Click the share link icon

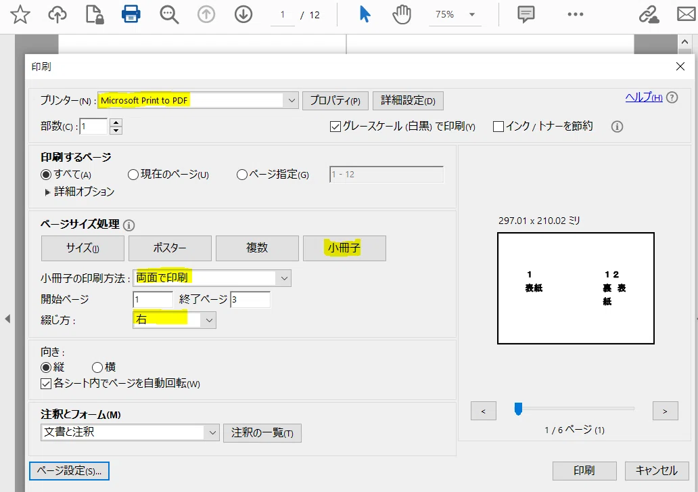coord(649,15)
